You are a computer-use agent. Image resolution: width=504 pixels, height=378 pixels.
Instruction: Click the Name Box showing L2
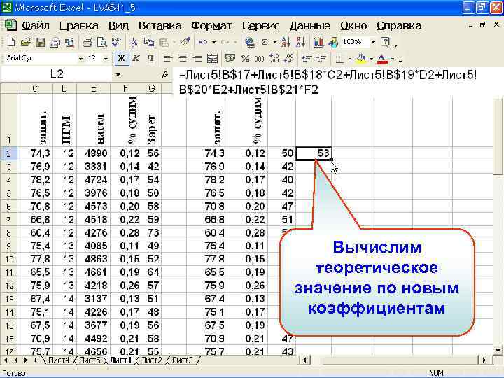click(57, 75)
